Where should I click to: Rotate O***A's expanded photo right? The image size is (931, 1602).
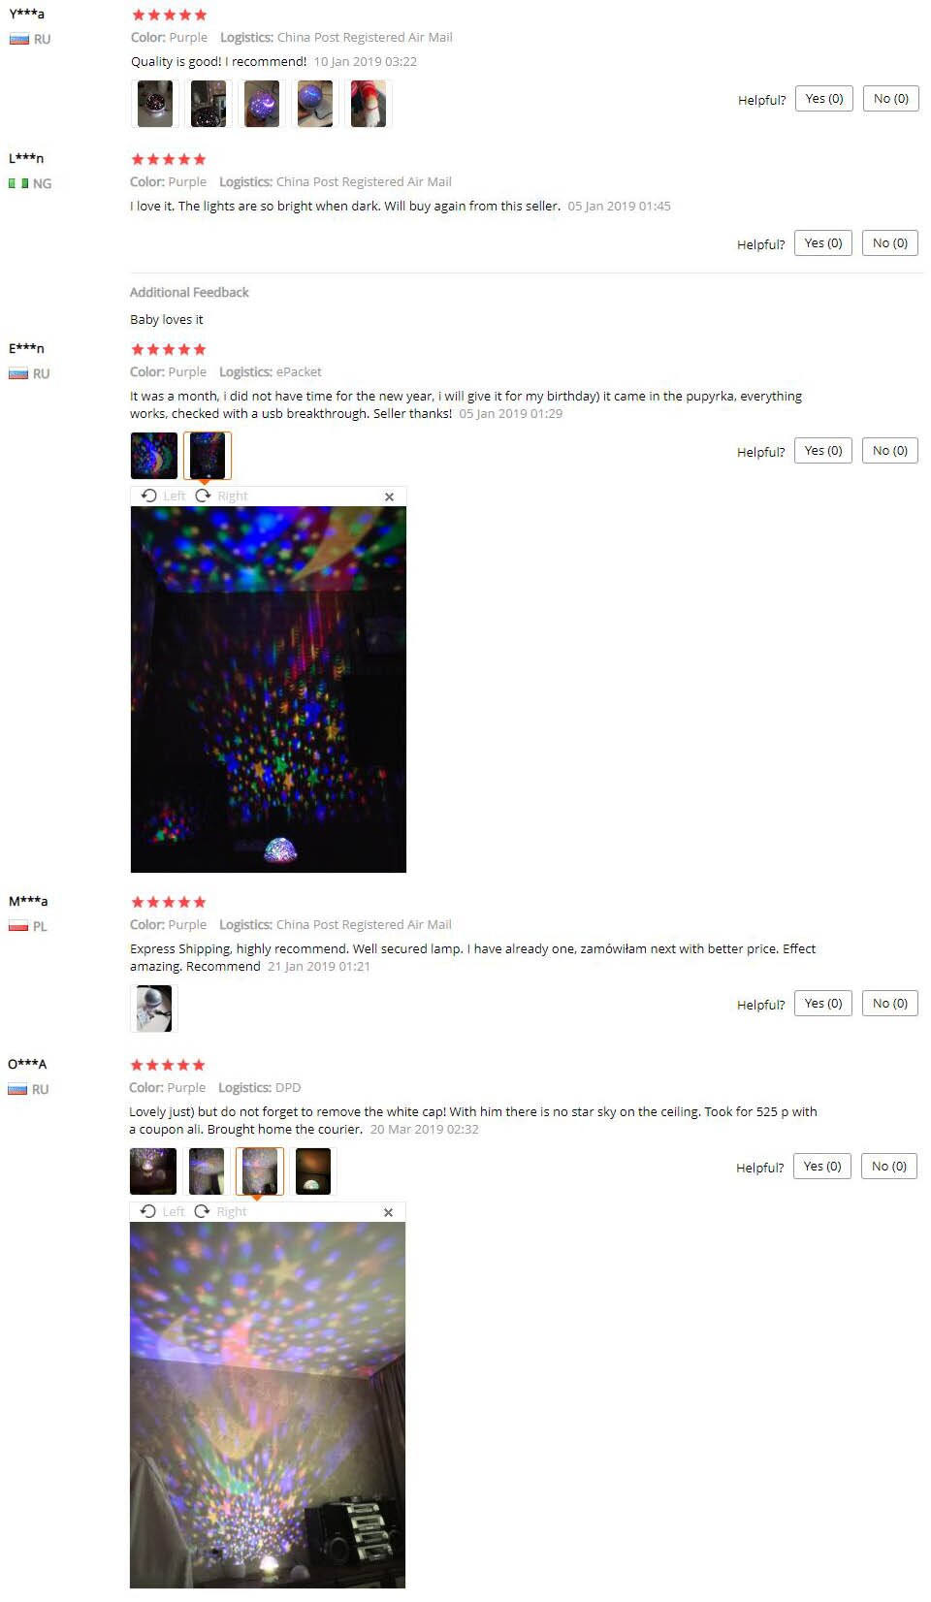click(x=220, y=1211)
